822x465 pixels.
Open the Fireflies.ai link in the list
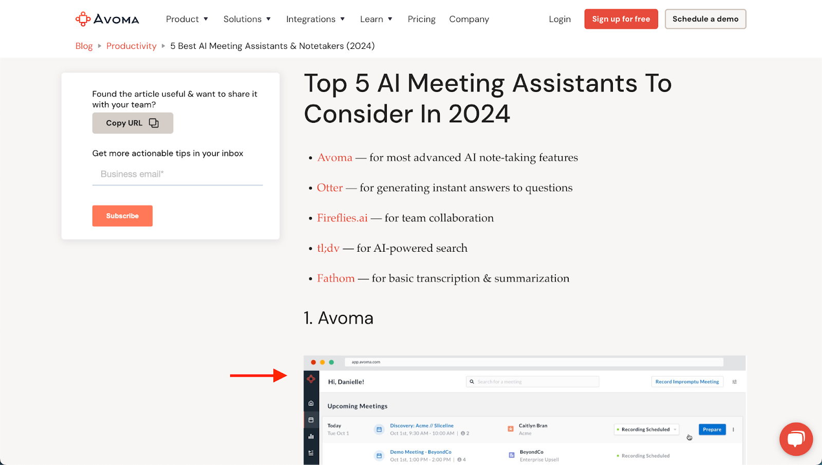(342, 218)
